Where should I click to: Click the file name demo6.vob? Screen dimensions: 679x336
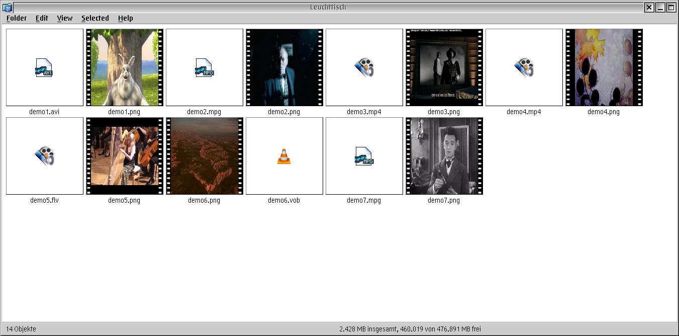pos(284,200)
